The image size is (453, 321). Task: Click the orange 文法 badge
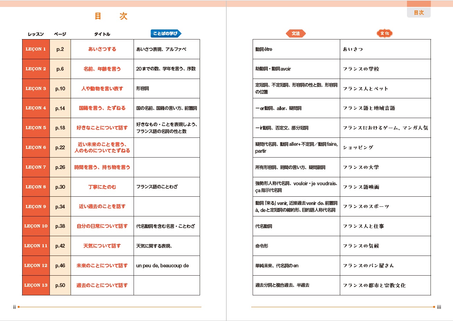[296, 34]
